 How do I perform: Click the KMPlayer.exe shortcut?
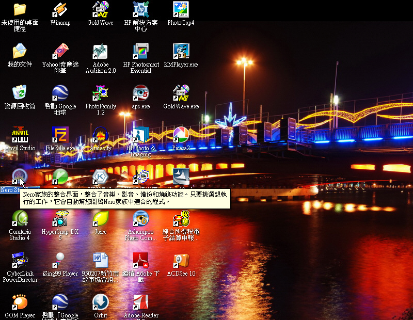tap(181, 51)
